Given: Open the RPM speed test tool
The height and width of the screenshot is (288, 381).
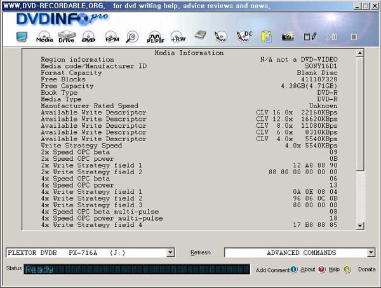Looking at the screenshot, I should pyautogui.click(x=112, y=37).
